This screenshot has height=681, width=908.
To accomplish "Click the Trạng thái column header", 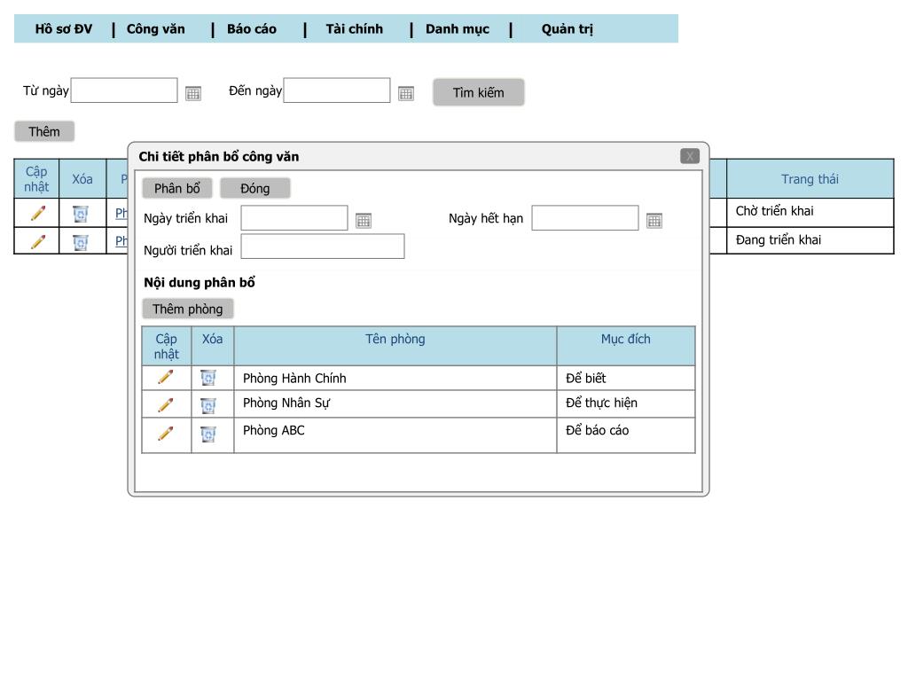I will (x=810, y=179).
